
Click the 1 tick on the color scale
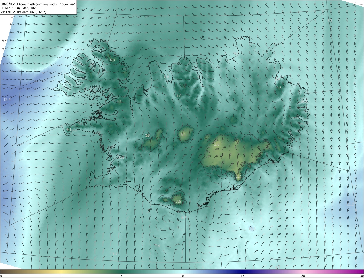(61, 276)
